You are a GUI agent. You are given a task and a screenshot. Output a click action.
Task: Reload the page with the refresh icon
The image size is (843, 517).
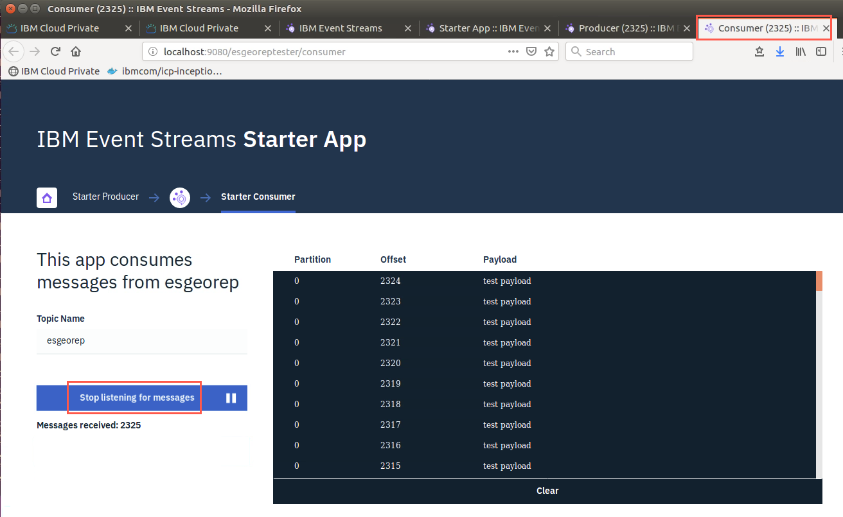(x=55, y=51)
